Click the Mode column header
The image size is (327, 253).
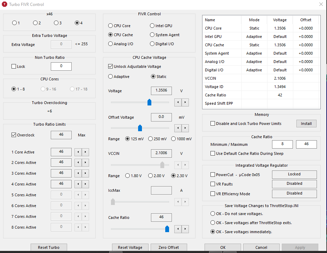click(254, 20)
